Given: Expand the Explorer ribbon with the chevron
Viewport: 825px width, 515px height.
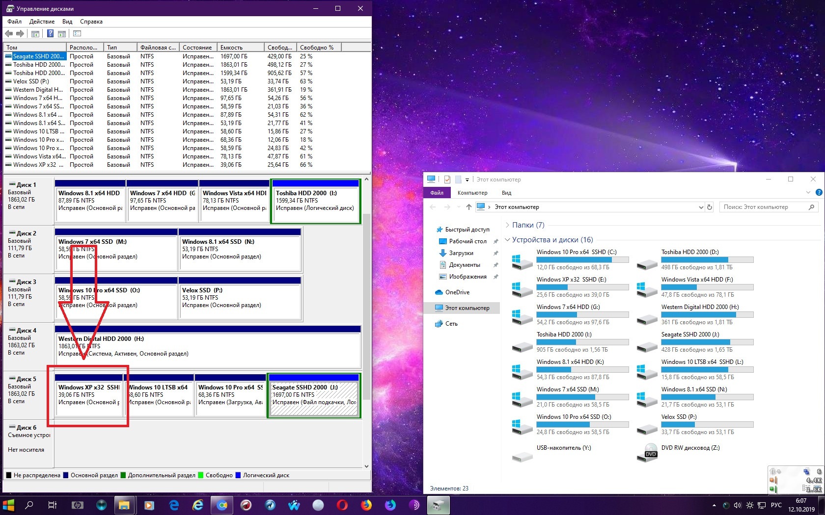Looking at the screenshot, I should 808,192.
